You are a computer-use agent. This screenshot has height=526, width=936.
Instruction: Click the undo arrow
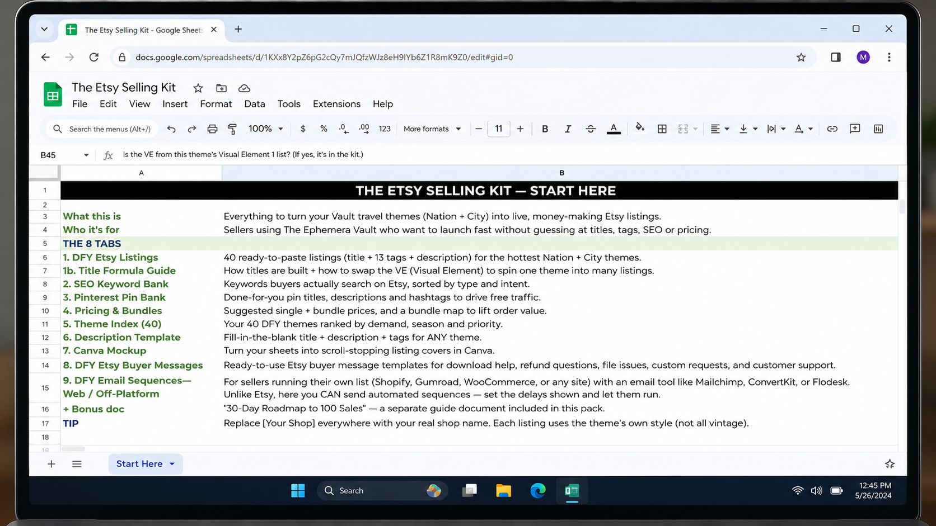(171, 129)
